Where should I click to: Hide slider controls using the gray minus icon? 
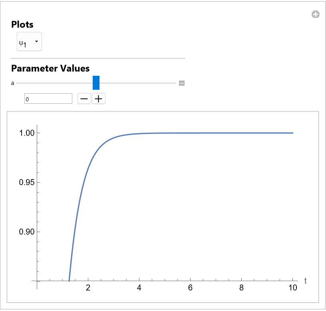tap(182, 83)
